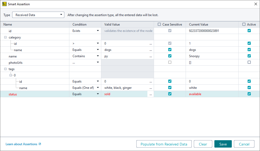Click the Smart Assertion title bar icon
This screenshot has height=151, width=260.
pos(4,4)
